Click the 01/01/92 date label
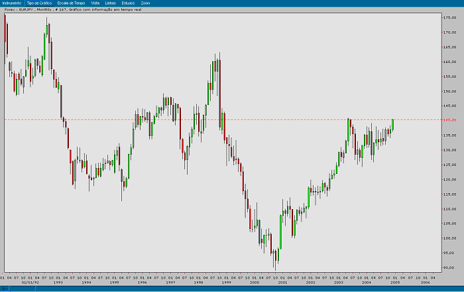The width and height of the screenshot is (464, 292). (x=30, y=283)
